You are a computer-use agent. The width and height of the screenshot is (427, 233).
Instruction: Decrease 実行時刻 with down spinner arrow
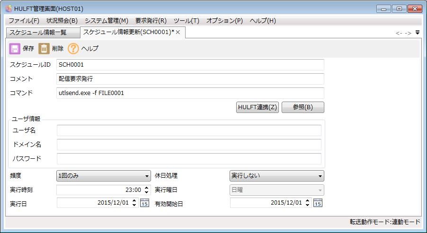pyautogui.click(x=146, y=192)
